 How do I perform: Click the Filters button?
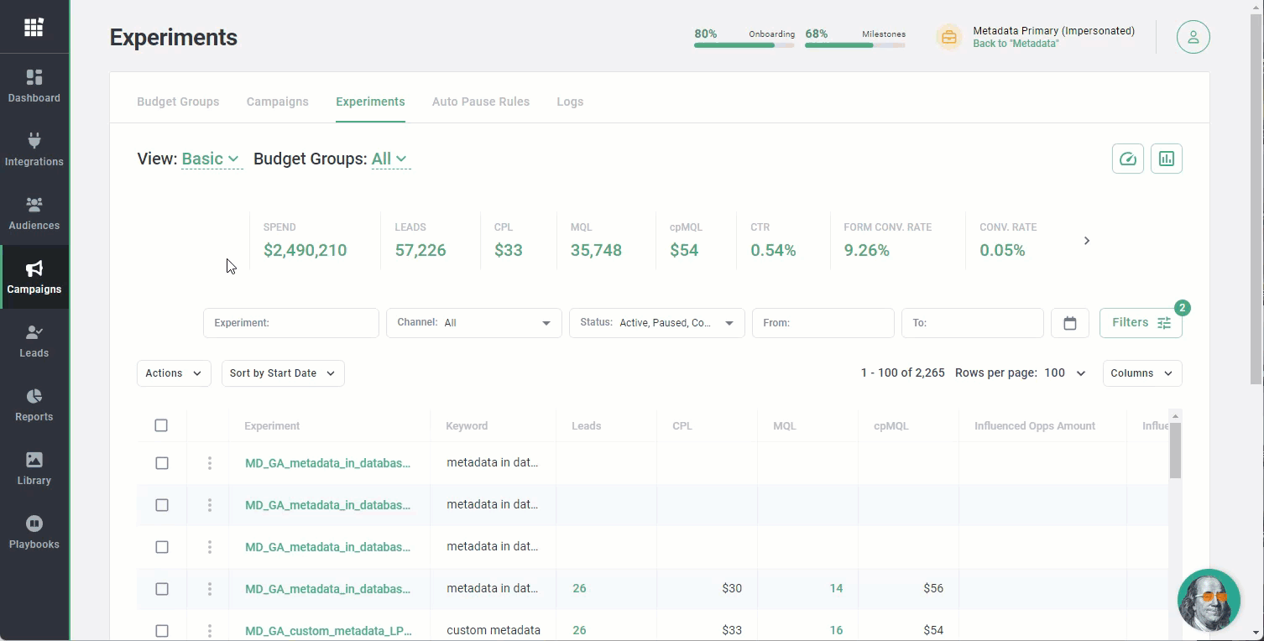coord(1140,323)
